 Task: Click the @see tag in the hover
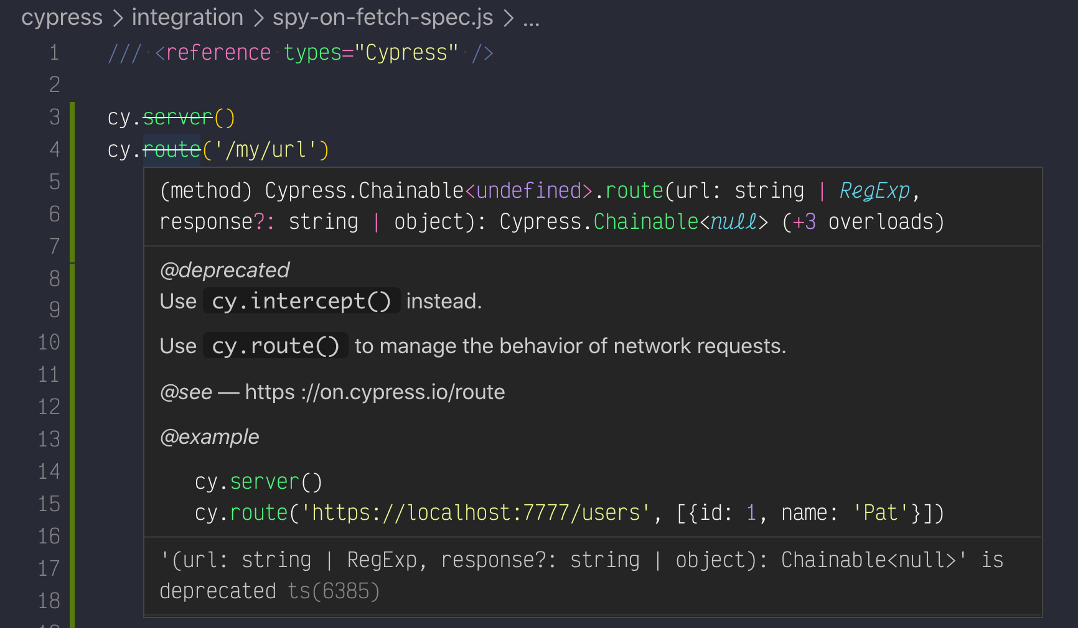(x=186, y=392)
